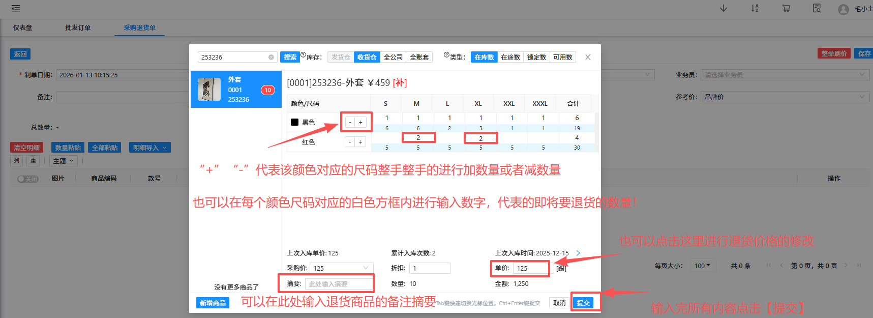873x318 pixels.
Task: Click 提交 to submit return items
Action: point(583,303)
